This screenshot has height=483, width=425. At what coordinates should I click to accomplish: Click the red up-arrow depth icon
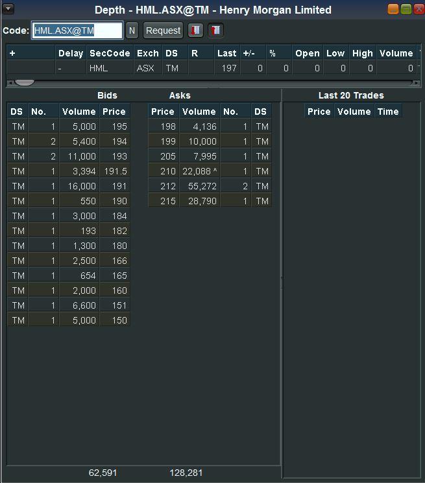tap(215, 30)
